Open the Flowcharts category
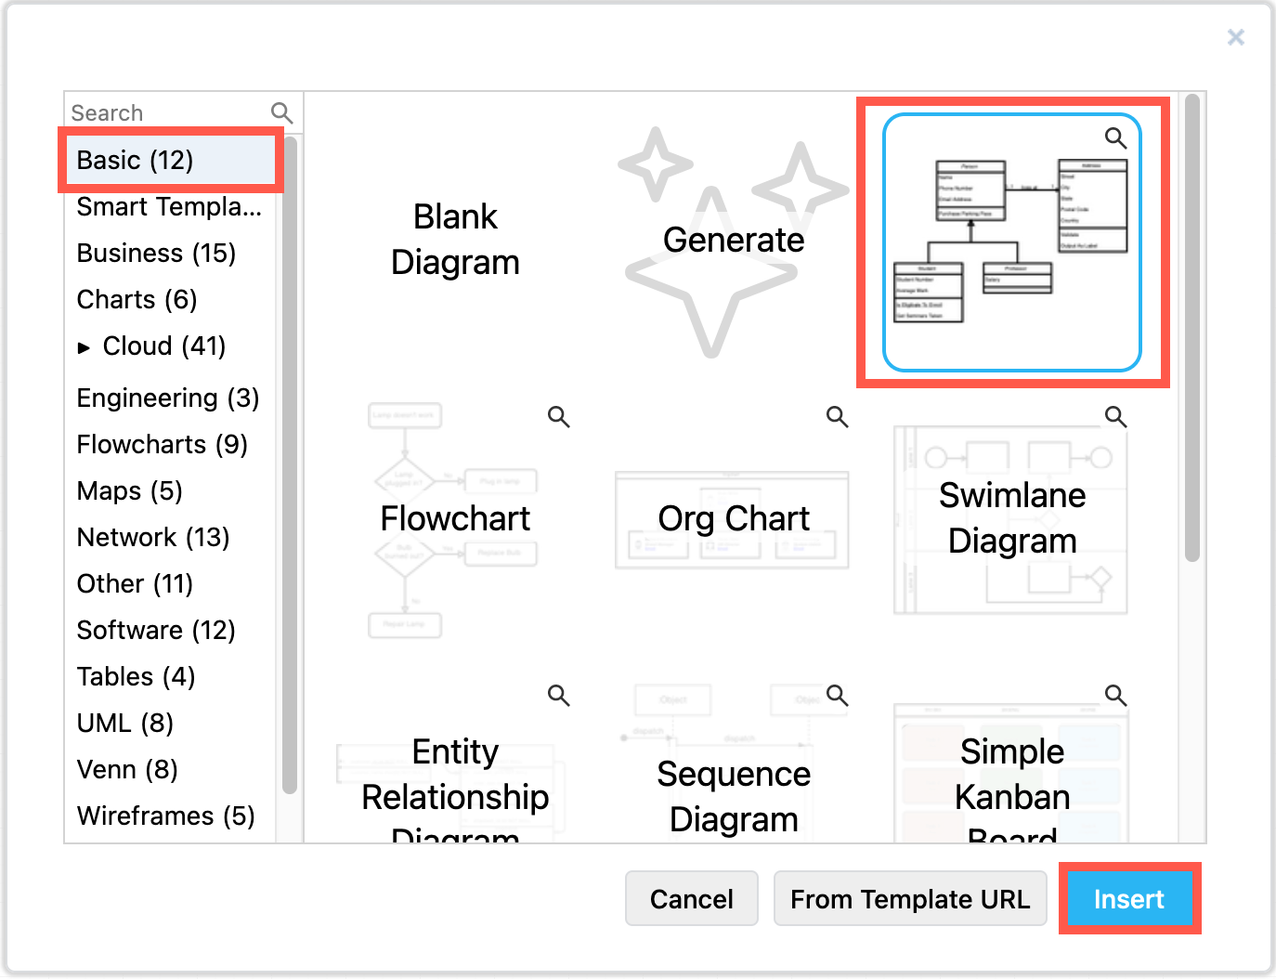This screenshot has width=1276, height=979. (162, 444)
